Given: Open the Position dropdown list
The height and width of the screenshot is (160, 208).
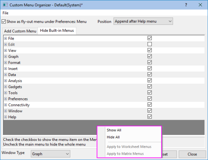Looking at the screenshot, I should tap(143, 21).
